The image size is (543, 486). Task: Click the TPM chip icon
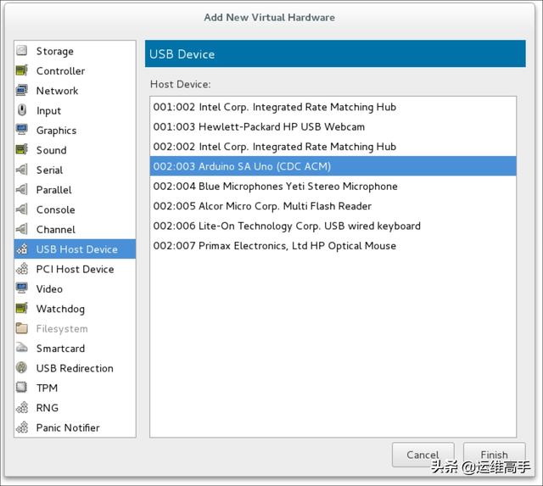tap(22, 388)
